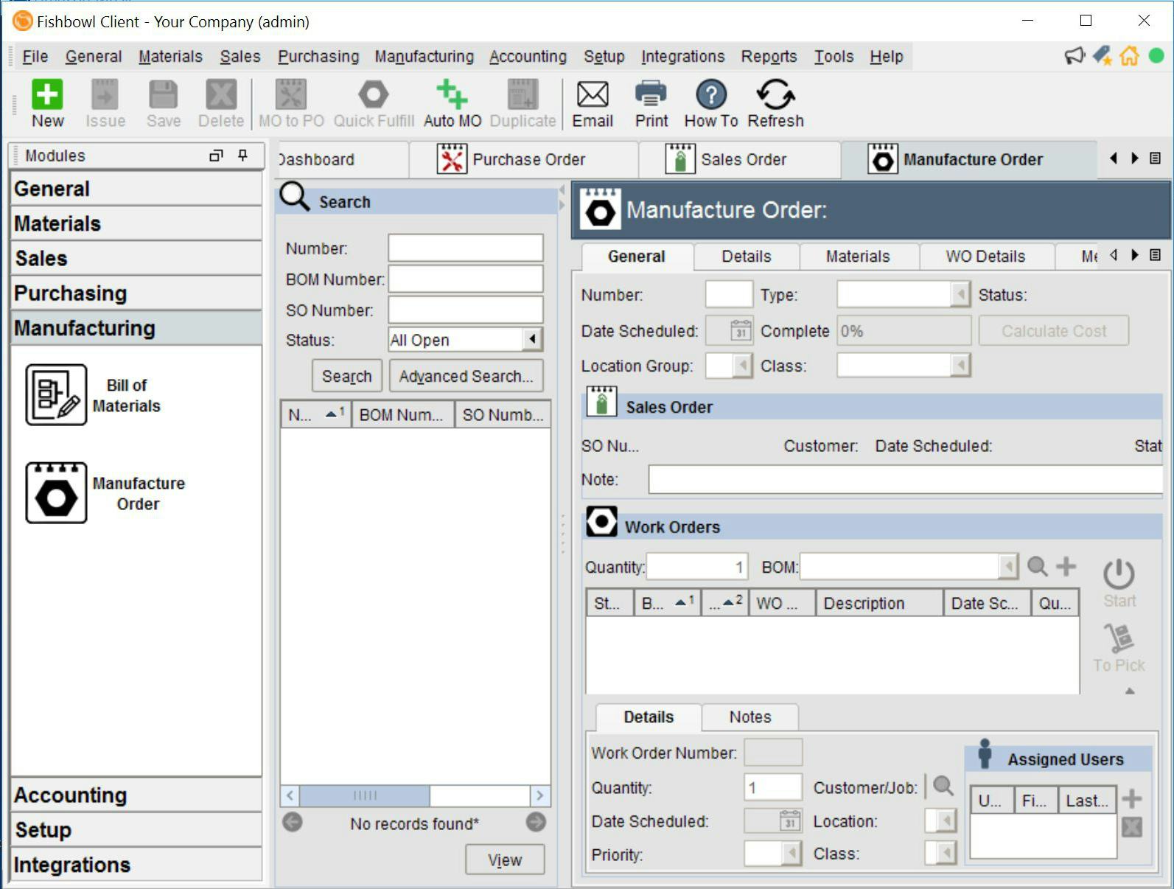Click the BOM magnifier search icon
This screenshot has width=1174, height=889.
point(1038,566)
